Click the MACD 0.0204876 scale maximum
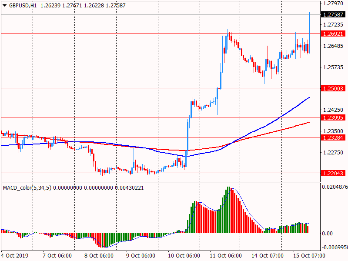348x261 pixels. coord(335,187)
